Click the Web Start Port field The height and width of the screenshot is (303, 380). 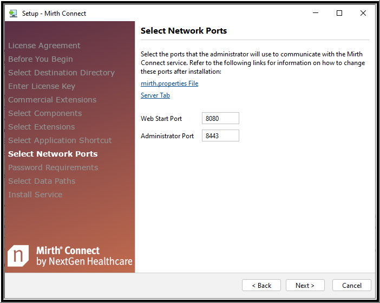[220, 118]
